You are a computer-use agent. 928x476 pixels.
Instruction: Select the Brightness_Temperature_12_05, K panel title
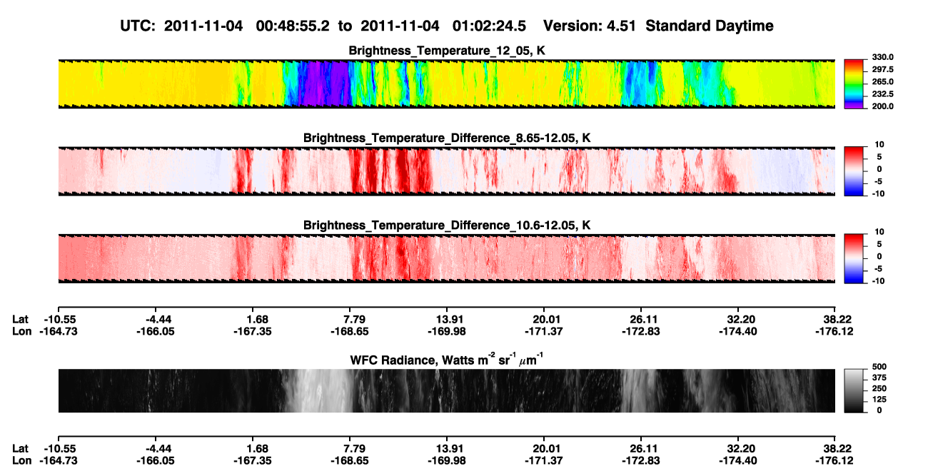tap(447, 51)
